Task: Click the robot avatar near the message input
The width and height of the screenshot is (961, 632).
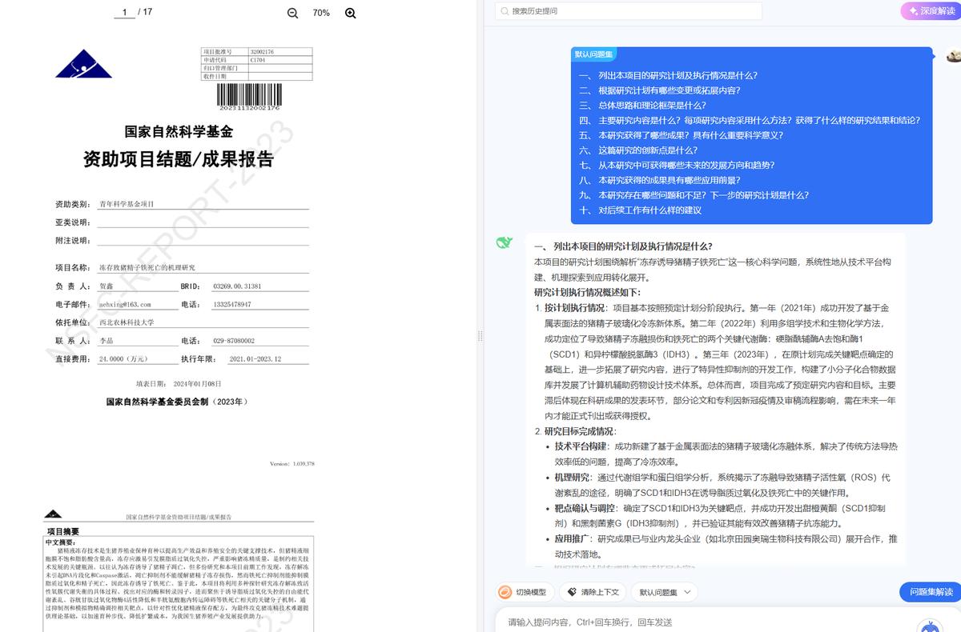Action: coord(931,626)
